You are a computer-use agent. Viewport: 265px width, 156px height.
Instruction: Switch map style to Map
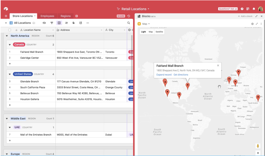tap(151, 32)
